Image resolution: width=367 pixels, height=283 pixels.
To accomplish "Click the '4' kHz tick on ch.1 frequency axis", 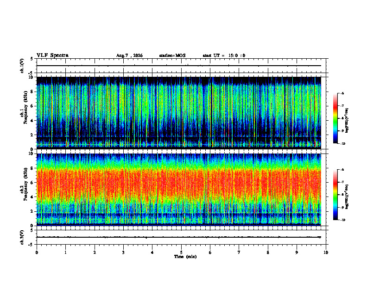I will pos(32,121).
